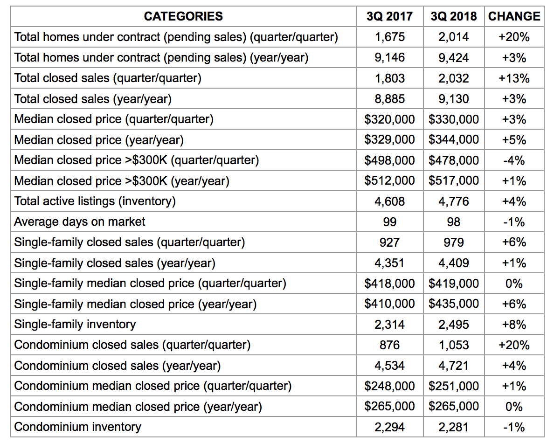Viewport: 554px width, 443px height.
Task: Select the 2,281 condominium inventory value
Action: point(454,427)
